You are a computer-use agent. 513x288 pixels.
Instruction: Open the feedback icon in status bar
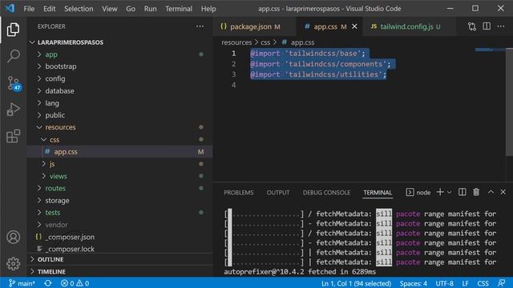[x=502, y=283]
